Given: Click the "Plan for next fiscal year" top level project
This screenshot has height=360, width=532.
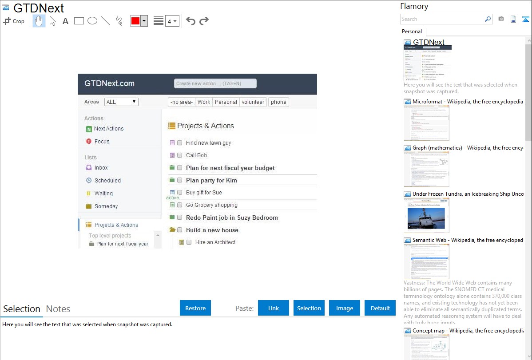Looking at the screenshot, I should click(123, 244).
